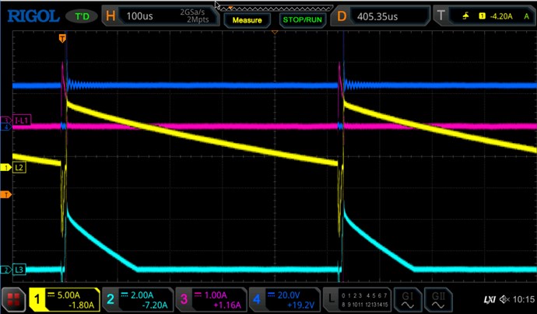Click the L3 channel 2 label
The height and width of the screenshot is (314, 537).
coord(19,270)
